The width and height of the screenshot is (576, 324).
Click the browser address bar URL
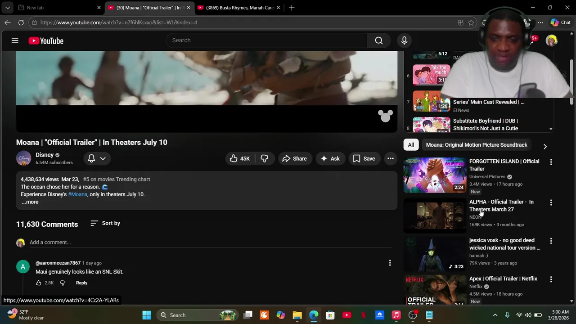tap(119, 22)
